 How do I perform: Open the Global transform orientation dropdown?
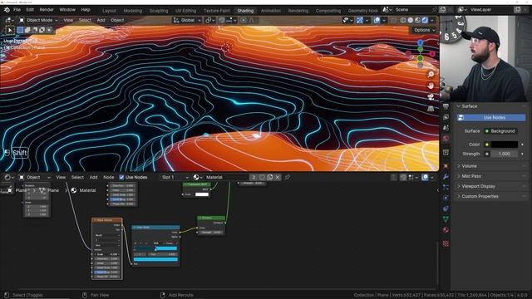(x=187, y=20)
